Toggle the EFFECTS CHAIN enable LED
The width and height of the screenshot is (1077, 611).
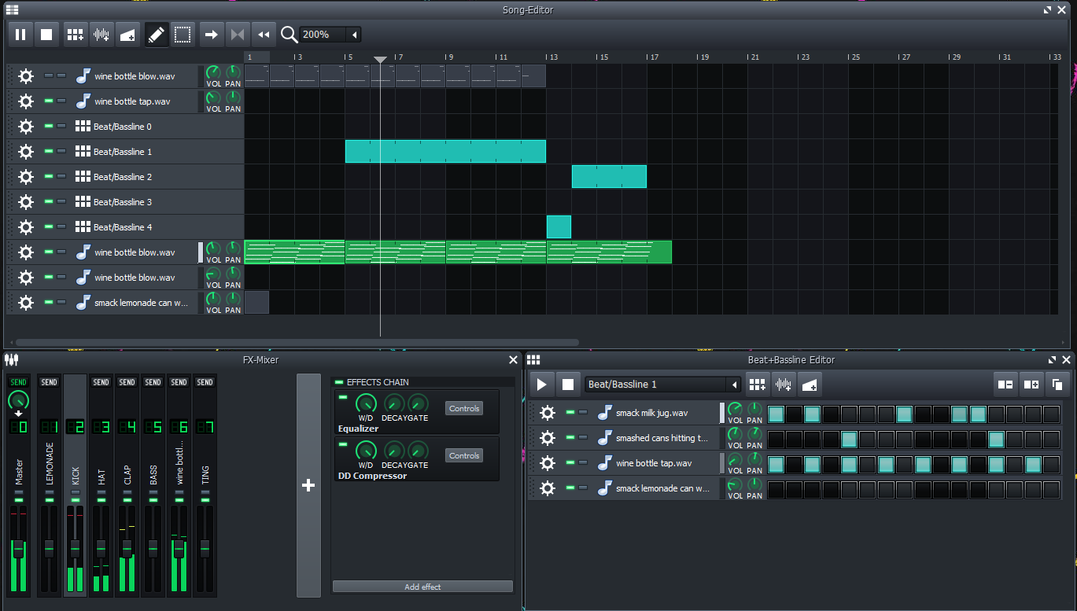click(339, 382)
